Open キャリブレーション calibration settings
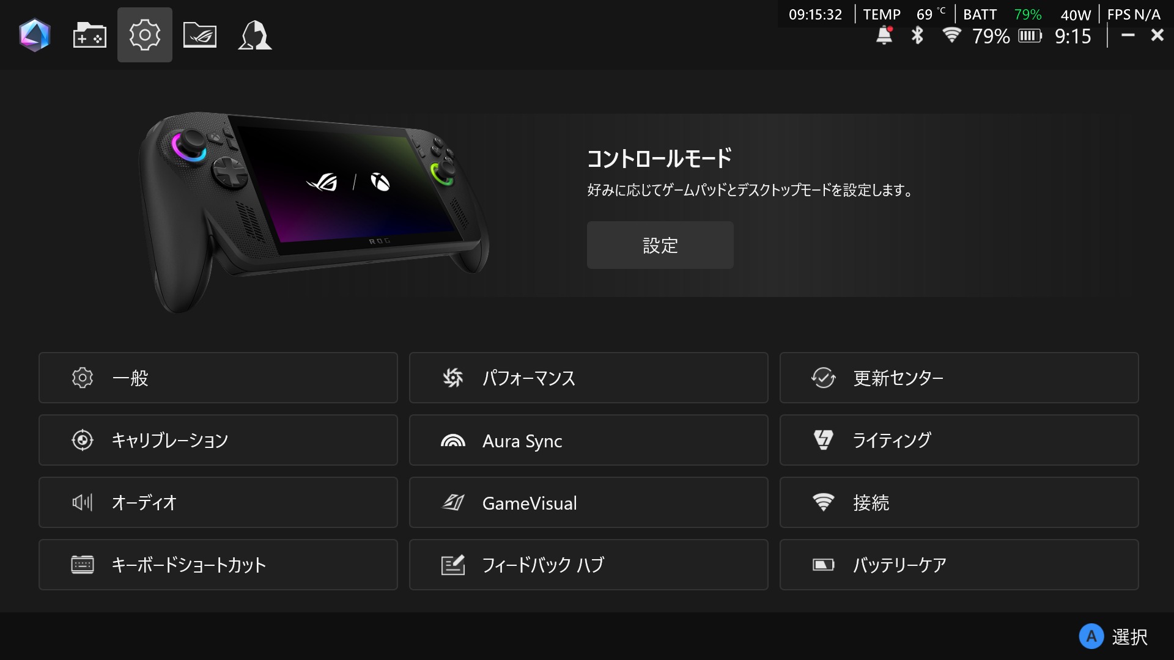This screenshot has width=1174, height=660. [218, 440]
